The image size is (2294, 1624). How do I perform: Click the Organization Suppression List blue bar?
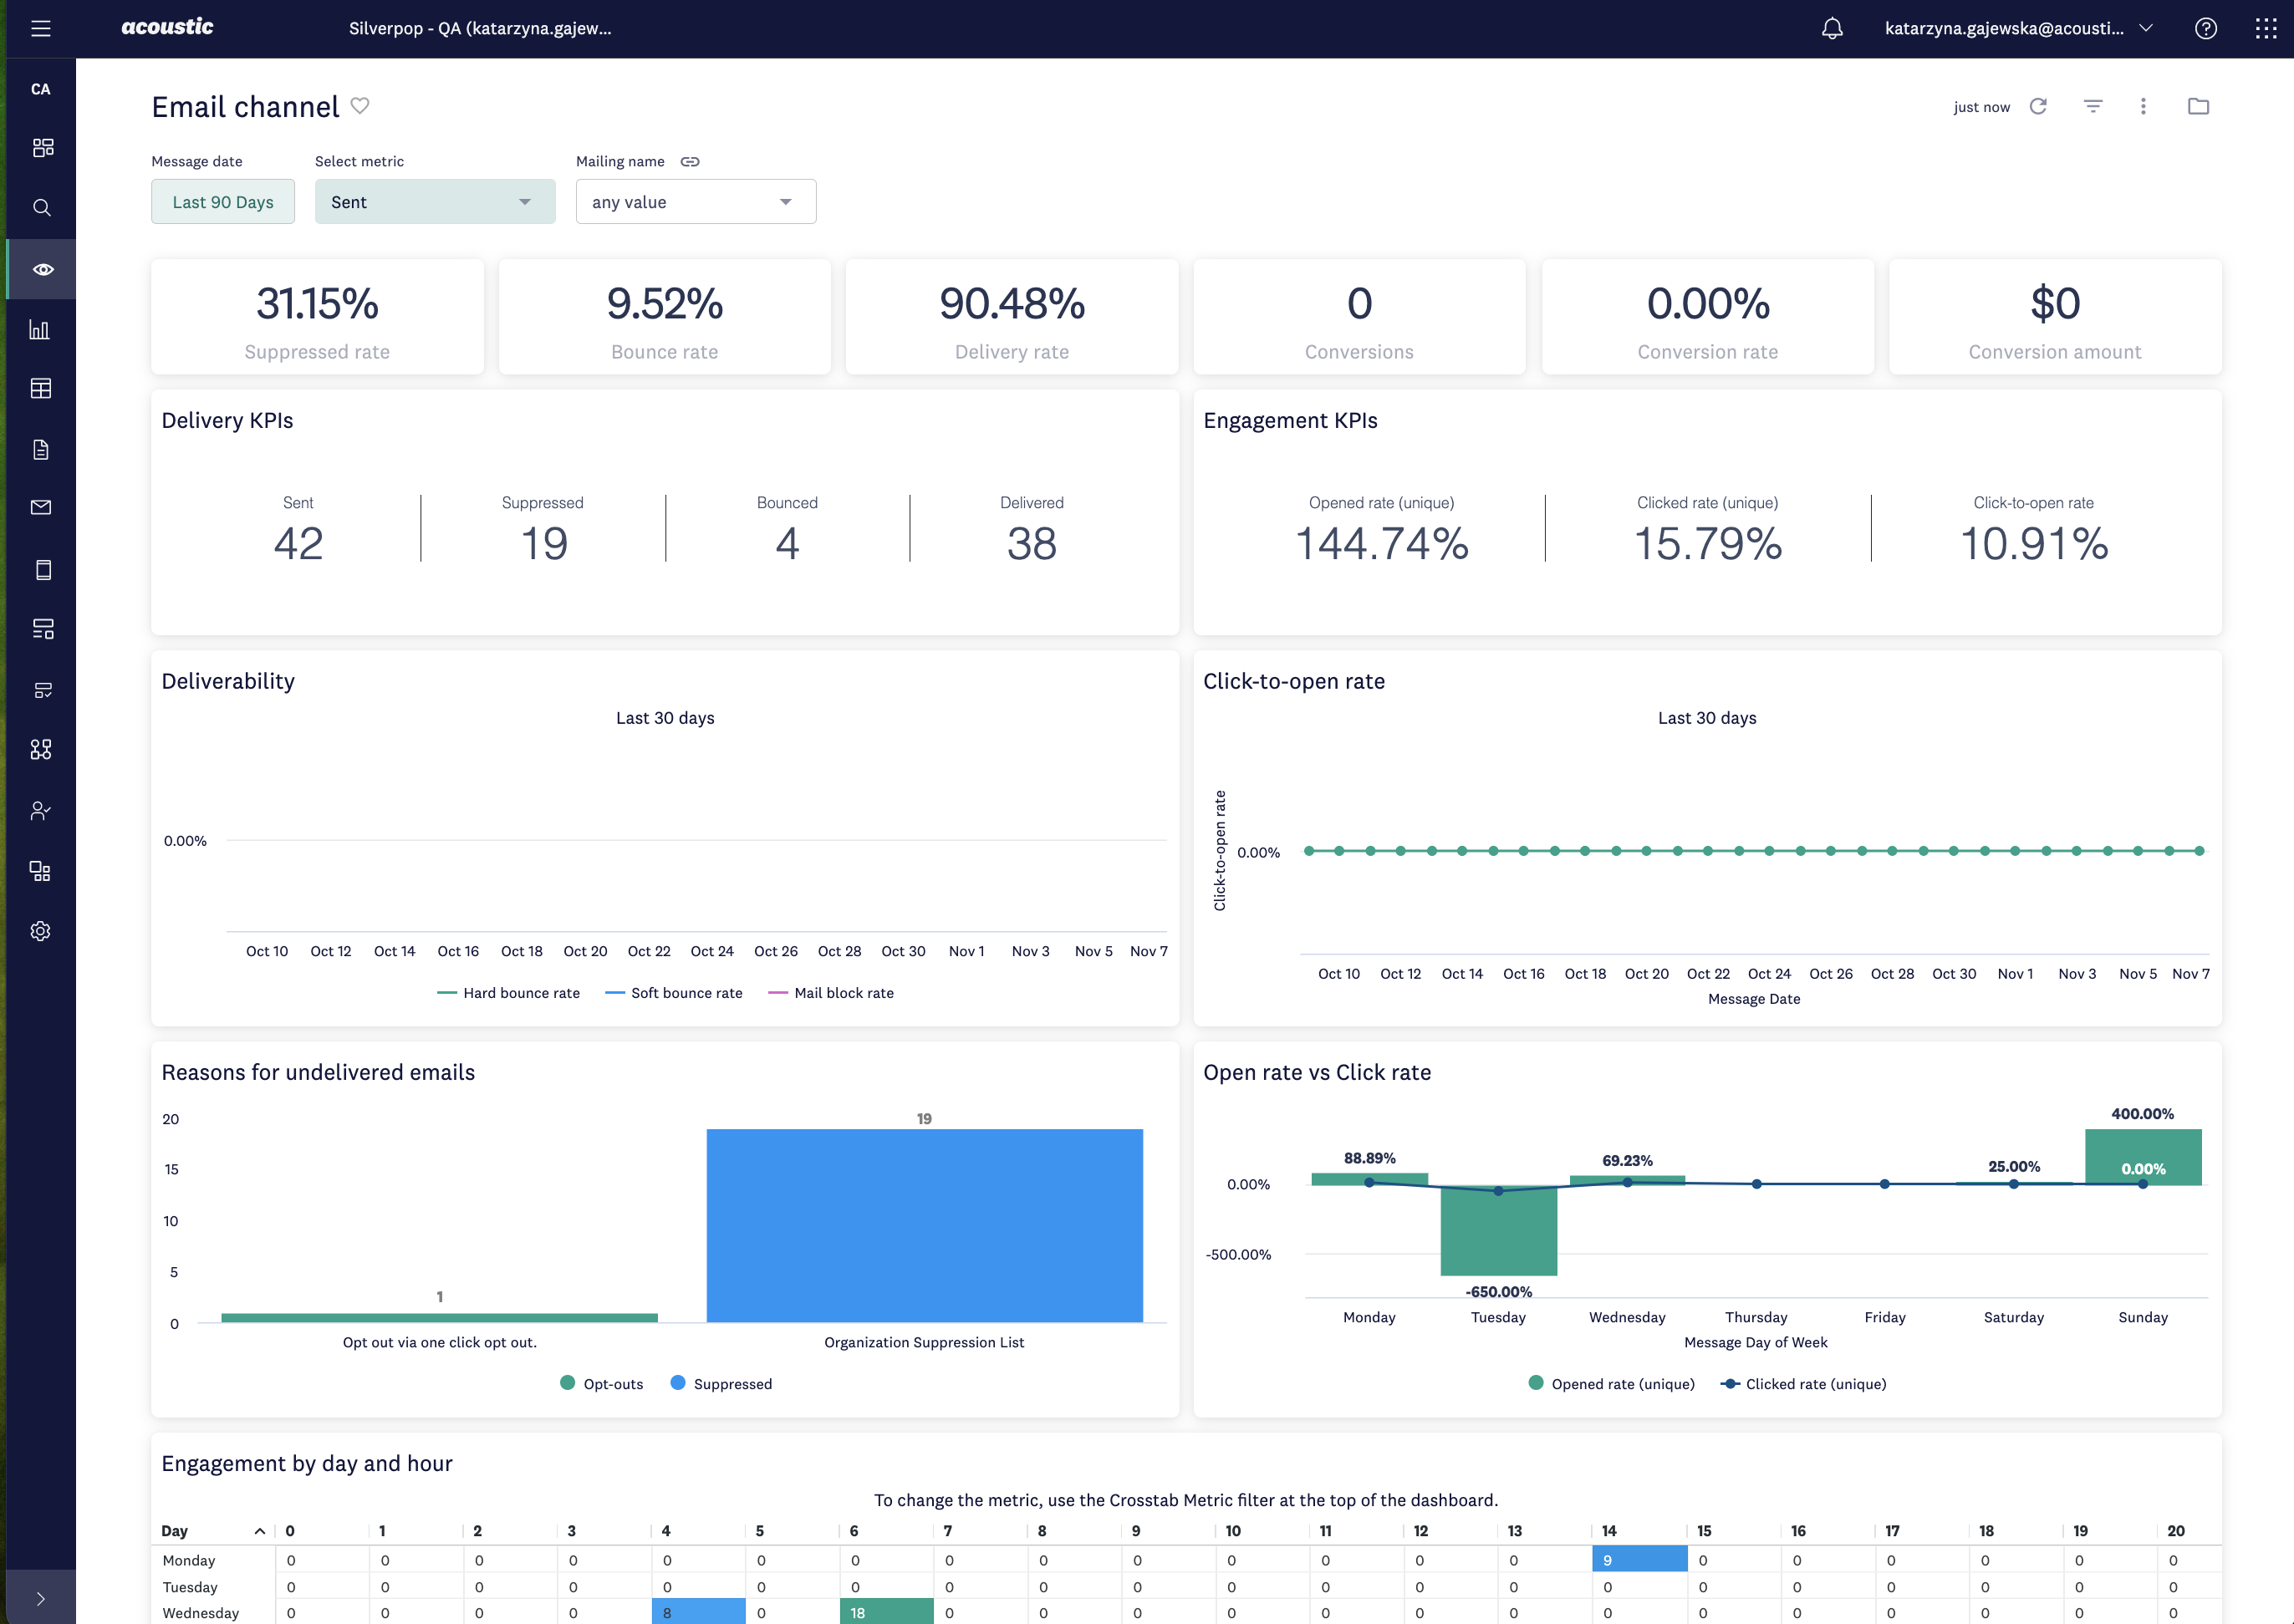[x=924, y=1225]
